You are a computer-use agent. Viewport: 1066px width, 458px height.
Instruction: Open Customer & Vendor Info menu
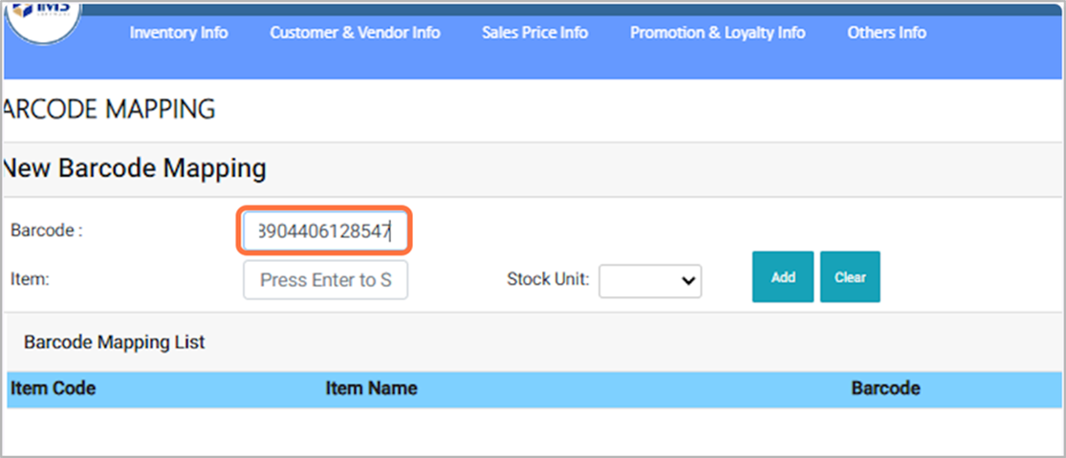point(355,33)
